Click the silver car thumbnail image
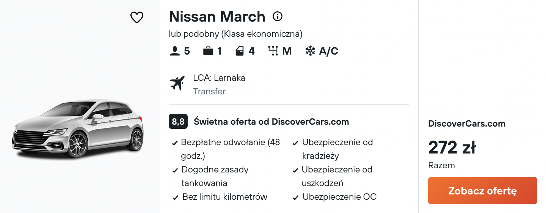The image size is (546, 213). coord(78,128)
